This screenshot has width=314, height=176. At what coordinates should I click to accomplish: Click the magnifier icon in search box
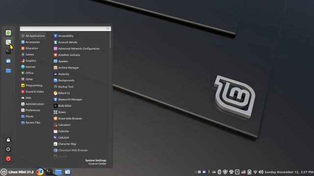point(108,29)
